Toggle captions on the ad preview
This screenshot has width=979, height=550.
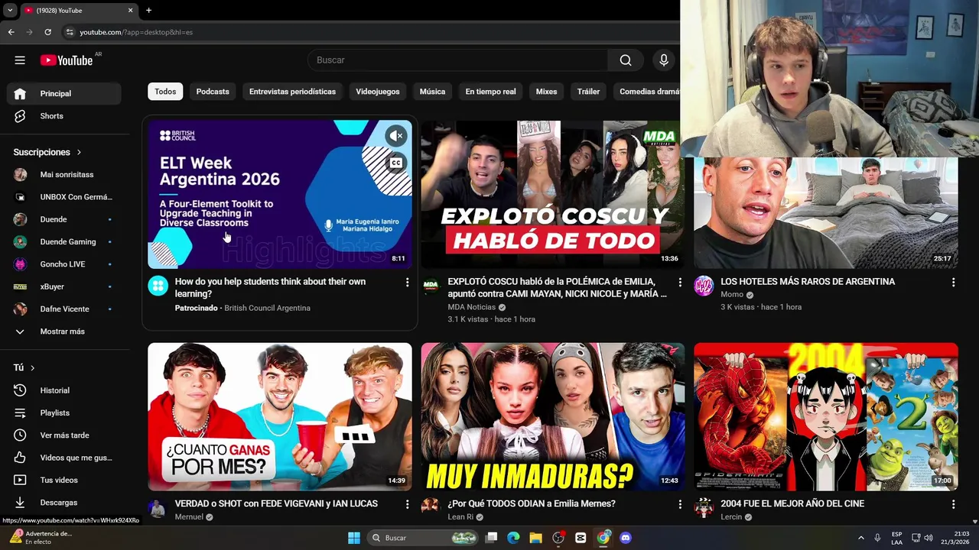coord(395,163)
